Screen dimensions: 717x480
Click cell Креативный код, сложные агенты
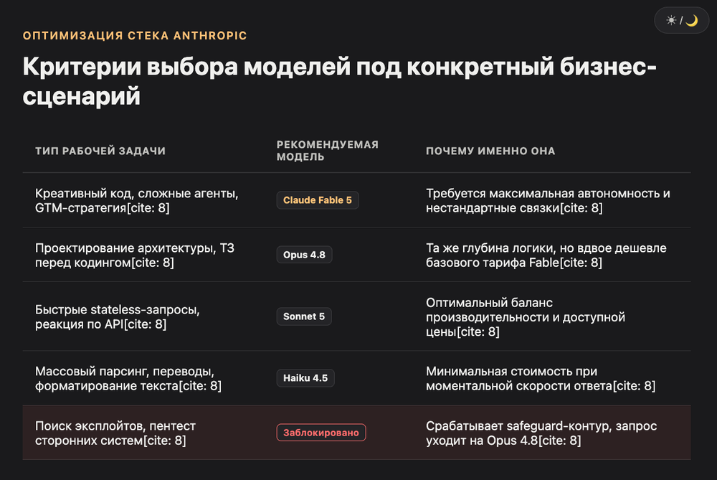(137, 200)
